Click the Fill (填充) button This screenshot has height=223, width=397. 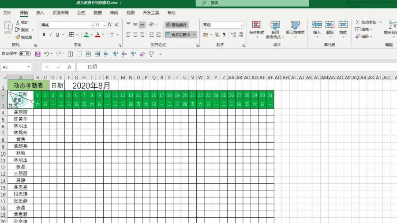[362, 30]
